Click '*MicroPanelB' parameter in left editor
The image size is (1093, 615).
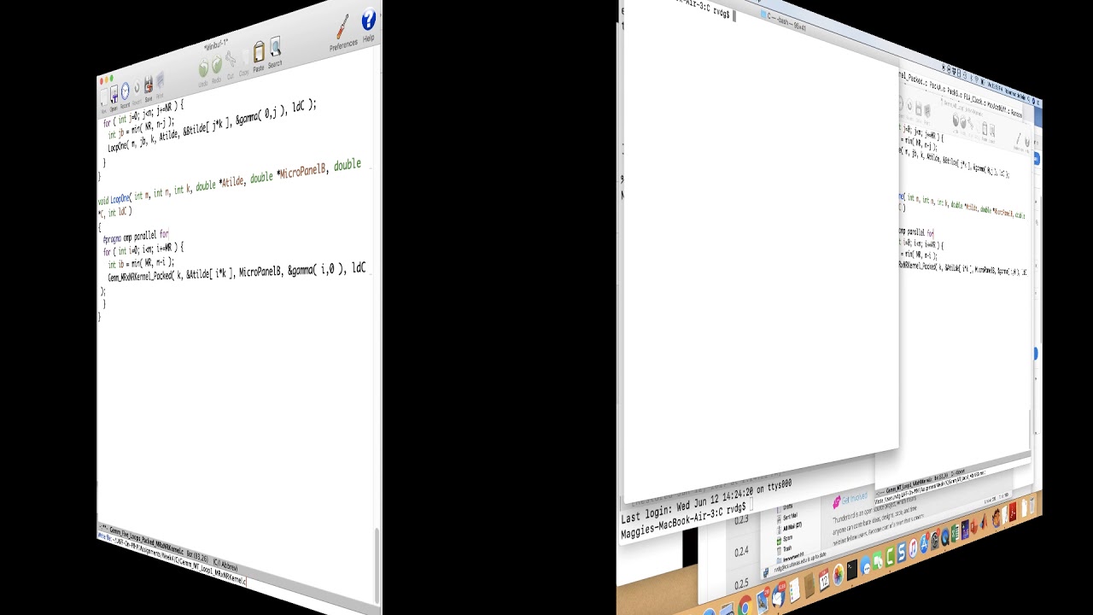(301, 172)
